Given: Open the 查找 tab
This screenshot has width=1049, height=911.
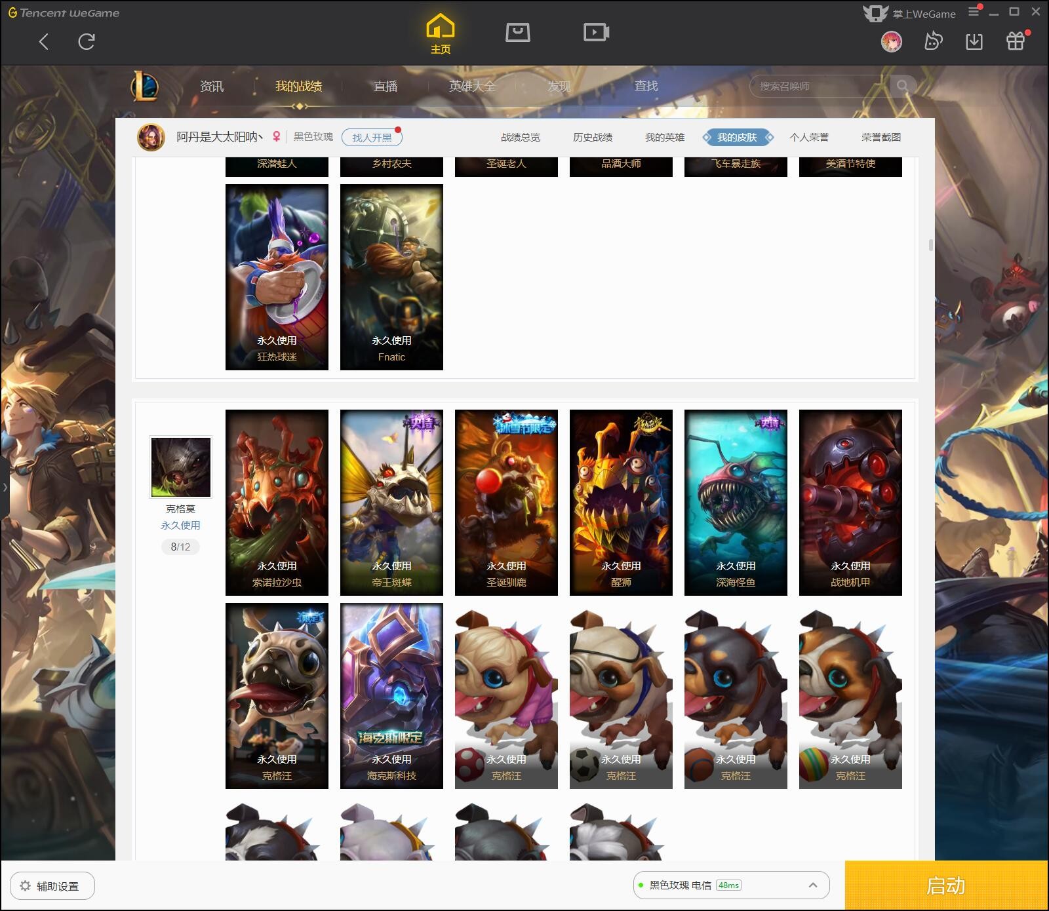Looking at the screenshot, I should pyautogui.click(x=646, y=86).
